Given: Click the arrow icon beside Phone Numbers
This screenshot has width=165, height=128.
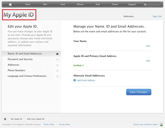Looking at the screenshot, I should click(x=57, y=71).
